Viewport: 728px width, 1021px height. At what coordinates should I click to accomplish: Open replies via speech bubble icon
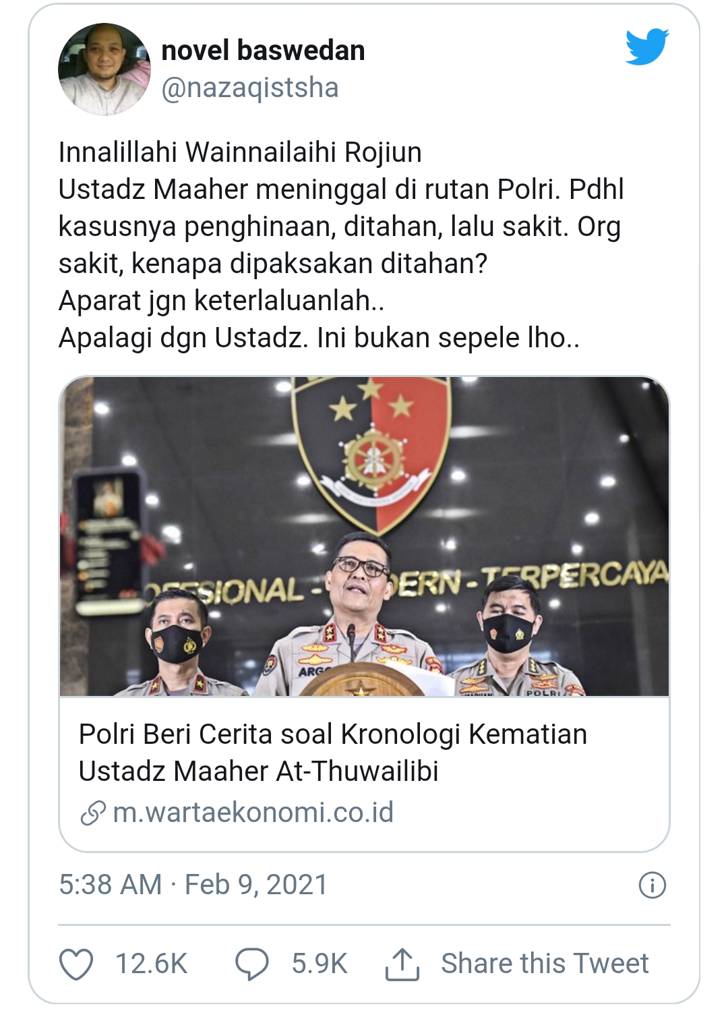[x=251, y=964]
